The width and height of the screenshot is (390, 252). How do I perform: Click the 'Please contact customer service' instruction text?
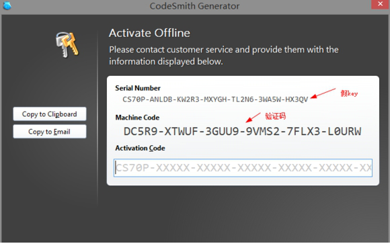point(224,55)
